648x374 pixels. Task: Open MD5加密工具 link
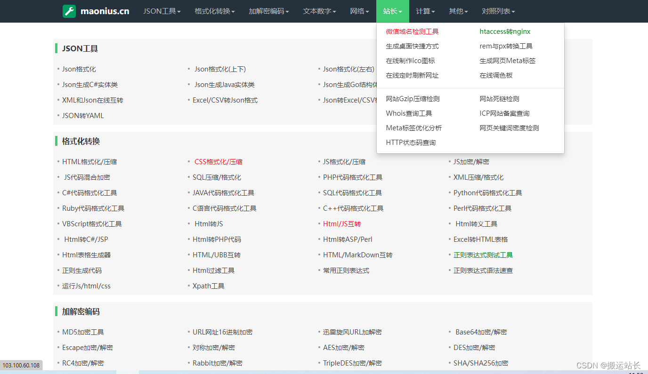(83, 332)
